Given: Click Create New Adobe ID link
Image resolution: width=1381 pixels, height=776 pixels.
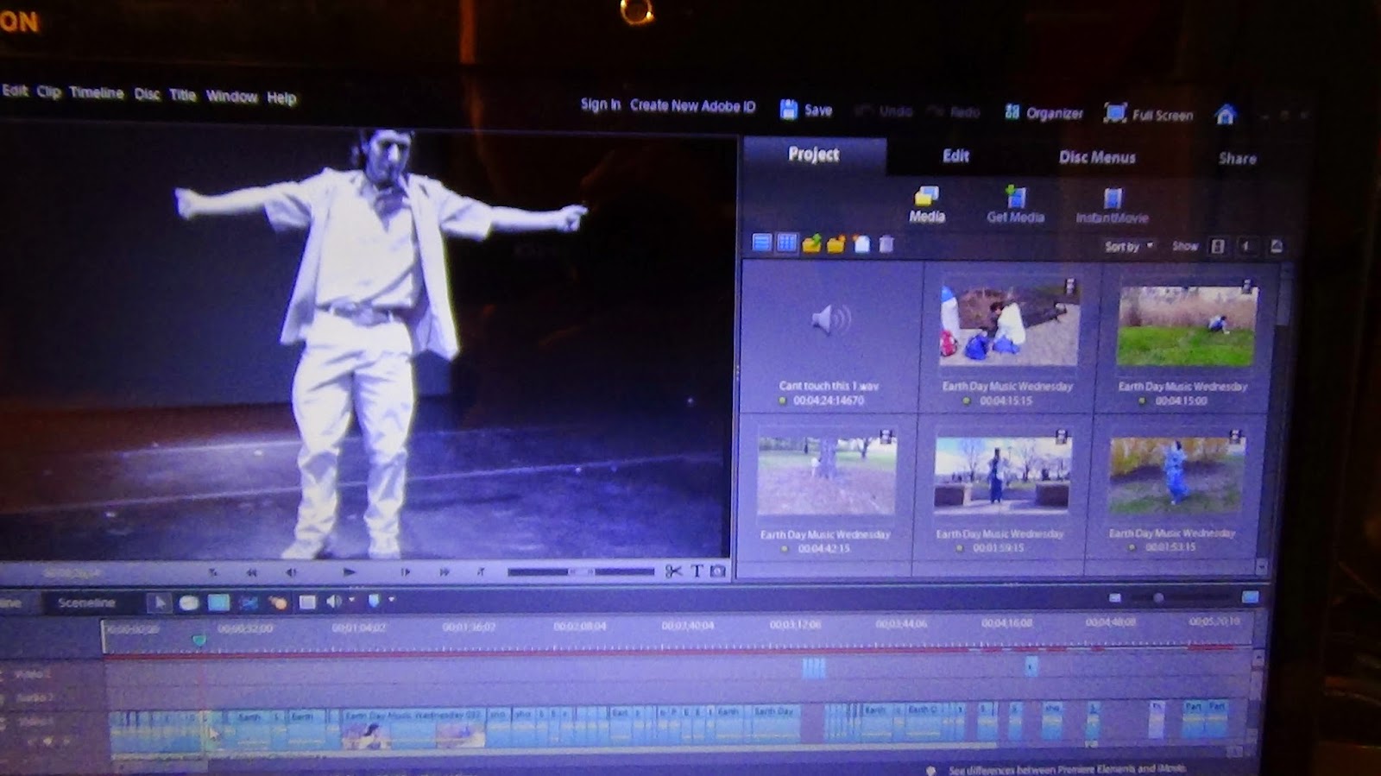Looking at the screenshot, I should pyautogui.click(x=692, y=106).
